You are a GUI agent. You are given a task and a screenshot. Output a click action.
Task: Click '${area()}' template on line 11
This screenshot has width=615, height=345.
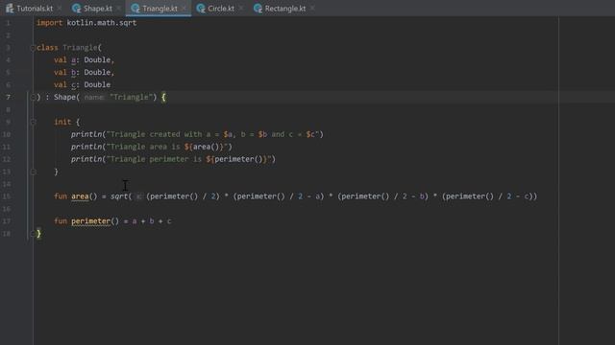point(204,147)
